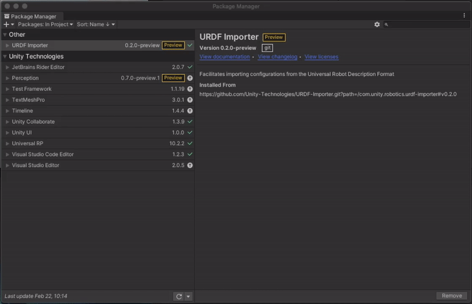Open the View licenses link
Viewport: 472px width, 304px height.
click(321, 57)
